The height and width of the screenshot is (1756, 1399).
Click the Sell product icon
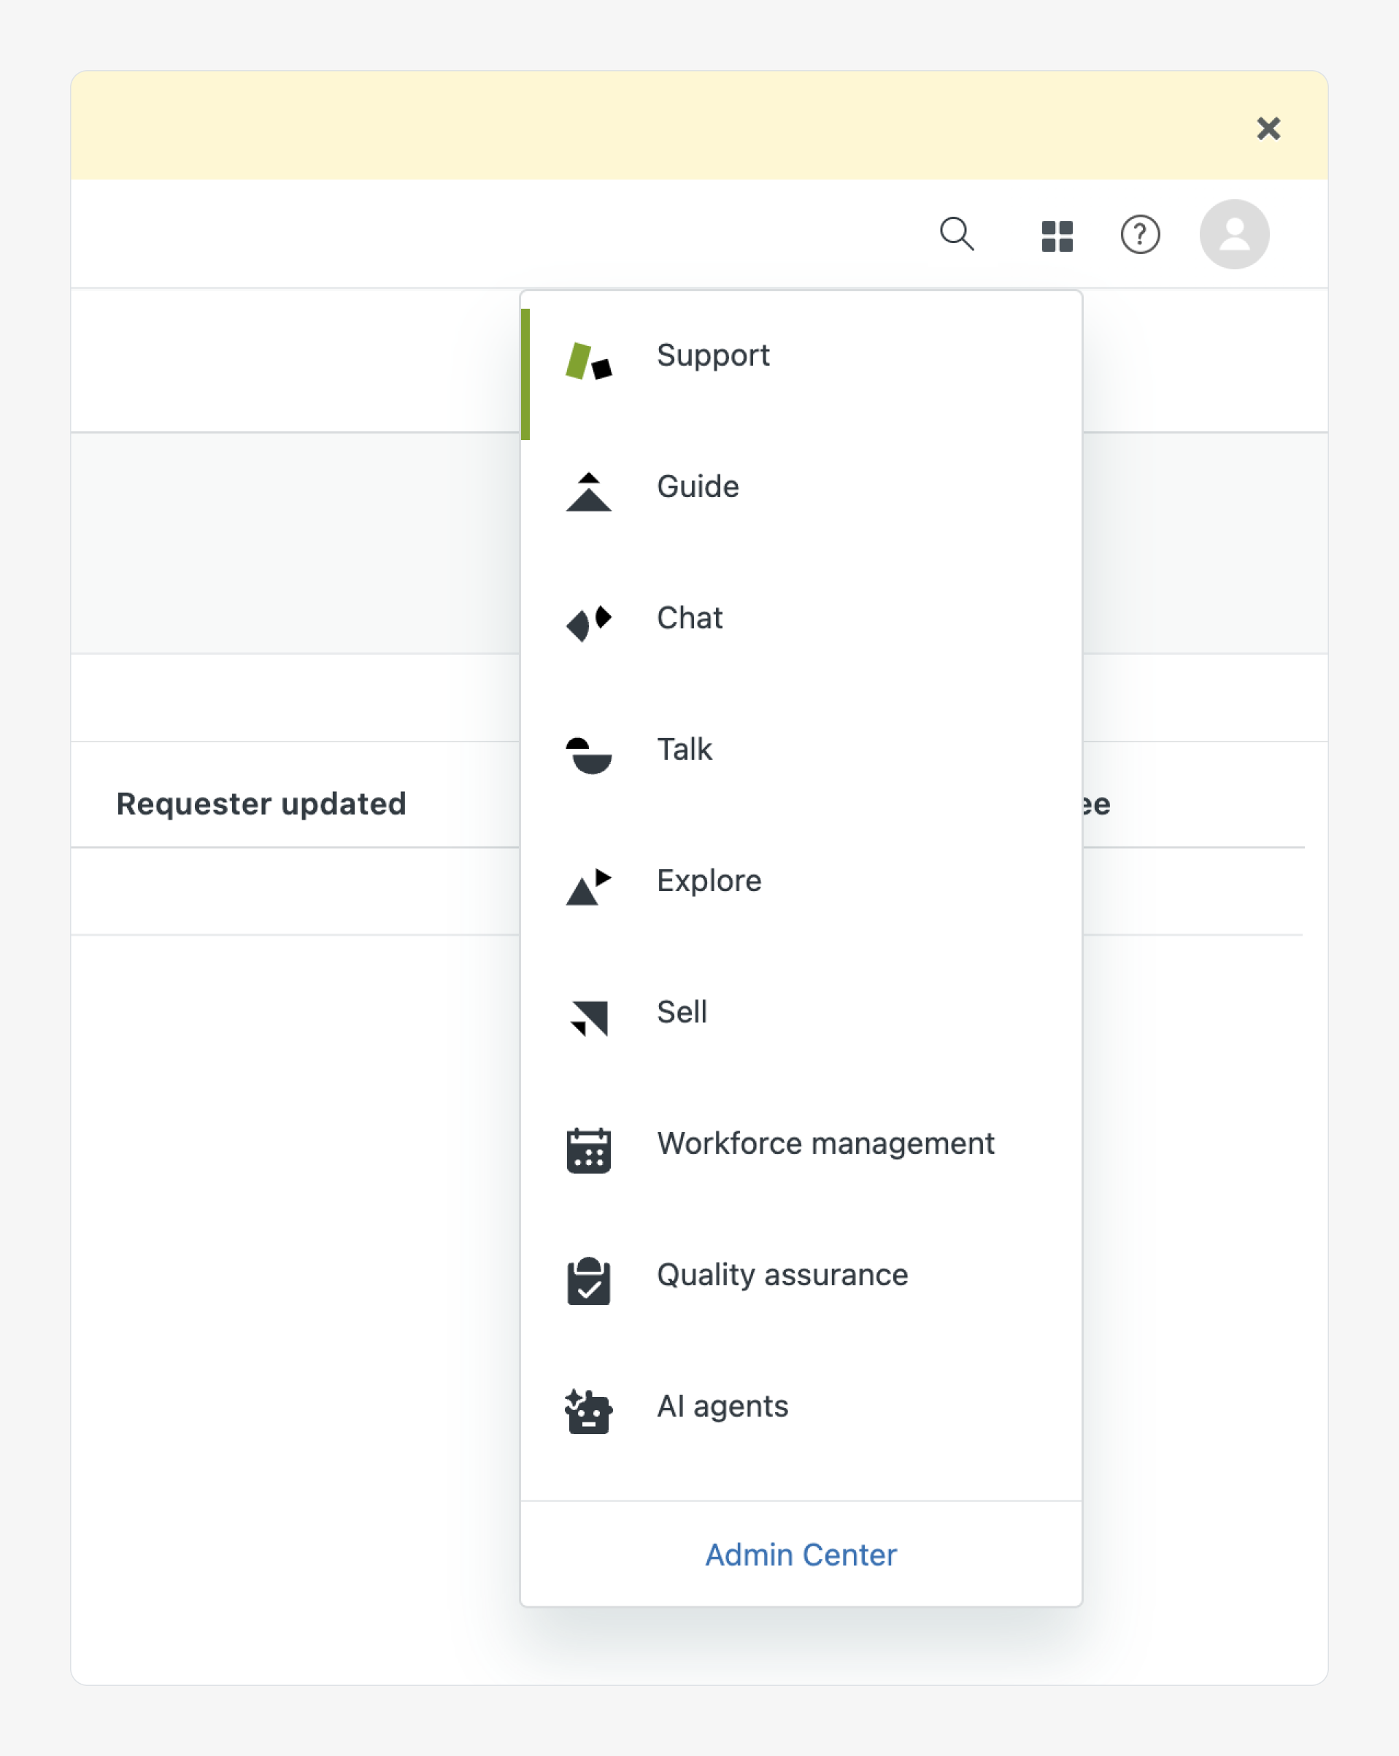[589, 1017]
